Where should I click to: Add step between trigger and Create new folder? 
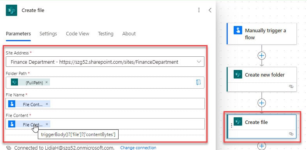(x=262, y=56)
